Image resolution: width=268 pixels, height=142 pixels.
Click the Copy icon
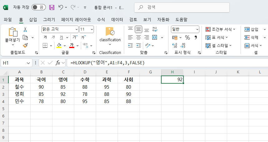click(x=25, y=37)
